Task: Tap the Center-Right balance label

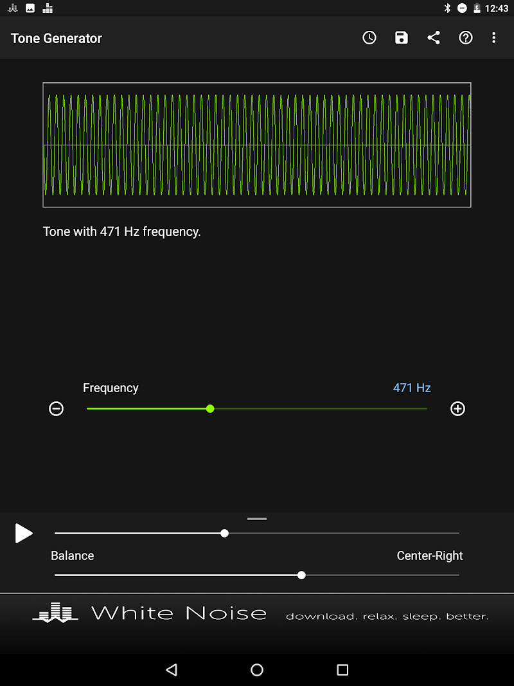Action: coord(430,555)
